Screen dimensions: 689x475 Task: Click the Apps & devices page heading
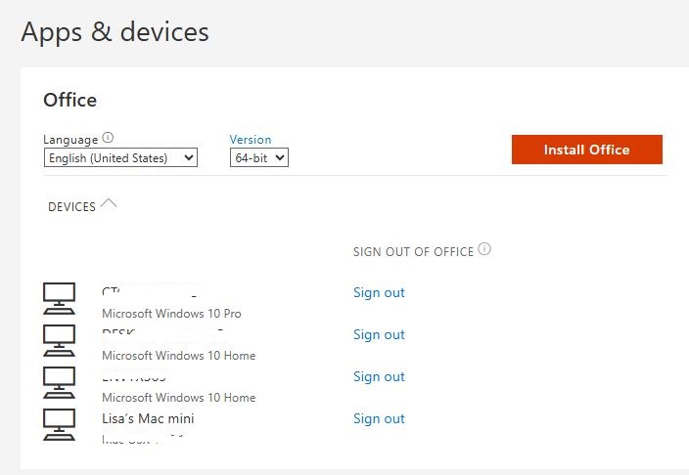pos(115,31)
